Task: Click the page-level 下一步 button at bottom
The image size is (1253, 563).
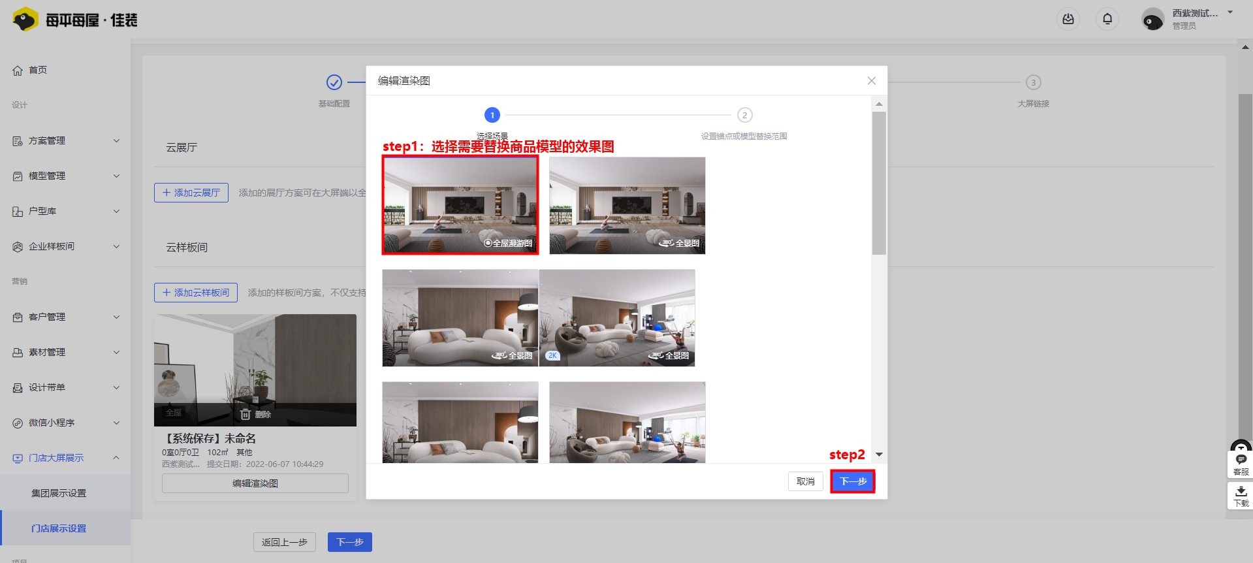Action: tap(350, 542)
